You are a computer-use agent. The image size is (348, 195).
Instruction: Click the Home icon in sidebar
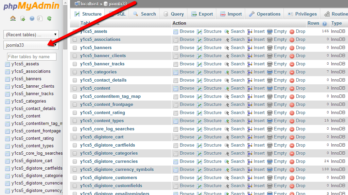click(x=13, y=19)
